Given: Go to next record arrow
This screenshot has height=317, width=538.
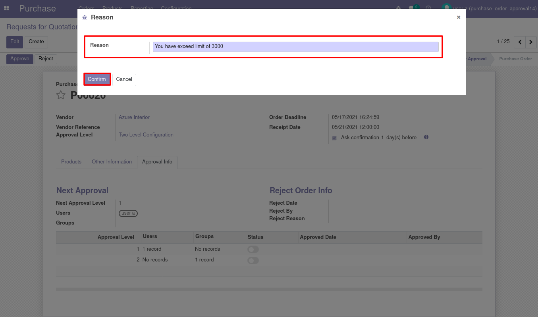Looking at the screenshot, I should pyautogui.click(x=531, y=42).
